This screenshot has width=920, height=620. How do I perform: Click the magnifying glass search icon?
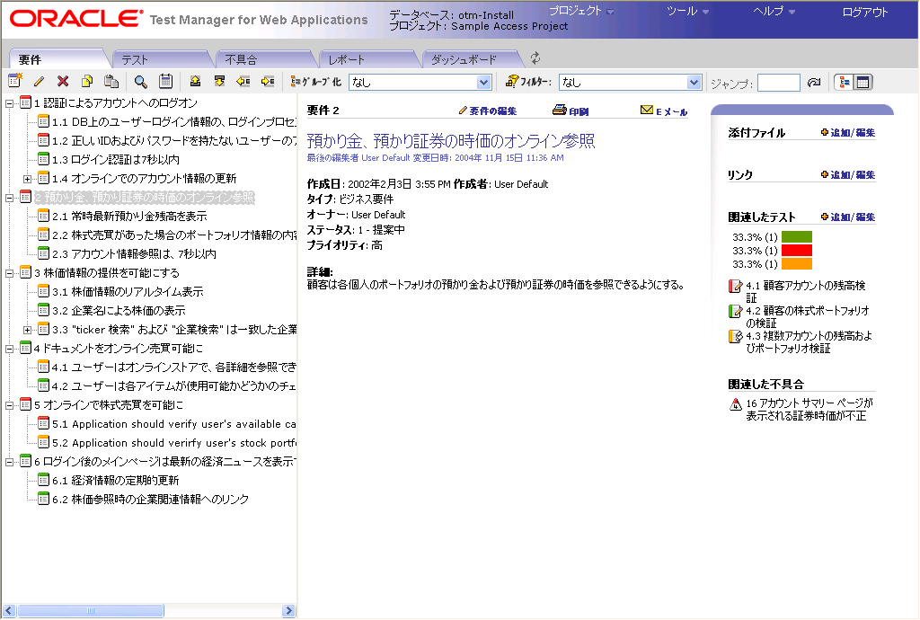(141, 82)
